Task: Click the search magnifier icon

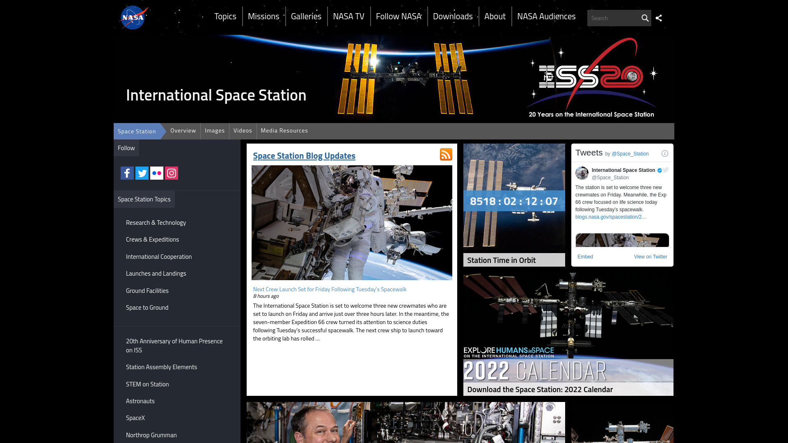Action: 645,18
